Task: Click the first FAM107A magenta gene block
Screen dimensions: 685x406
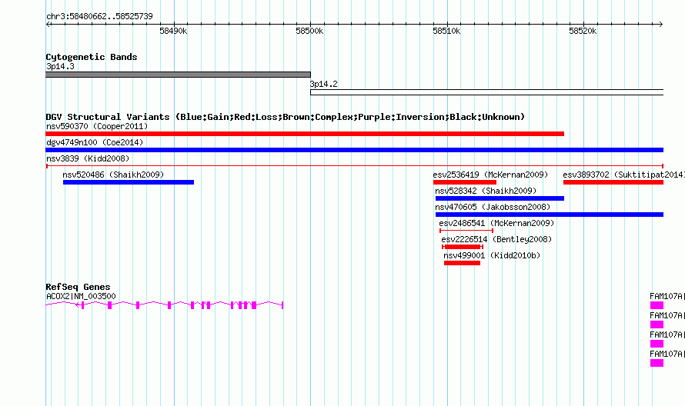Action: [x=657, y=305]
